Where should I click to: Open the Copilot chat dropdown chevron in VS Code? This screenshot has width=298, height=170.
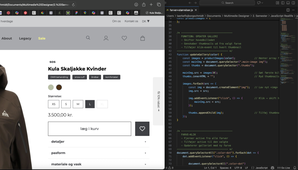(x=262, y=3)
